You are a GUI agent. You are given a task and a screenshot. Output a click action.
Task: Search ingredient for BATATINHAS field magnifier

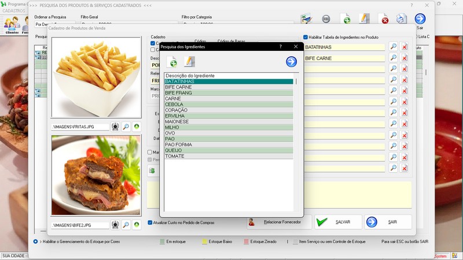coord(394,47)
